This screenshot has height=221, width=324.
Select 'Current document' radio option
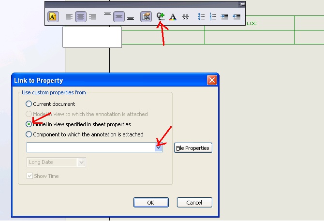(50, 104)
